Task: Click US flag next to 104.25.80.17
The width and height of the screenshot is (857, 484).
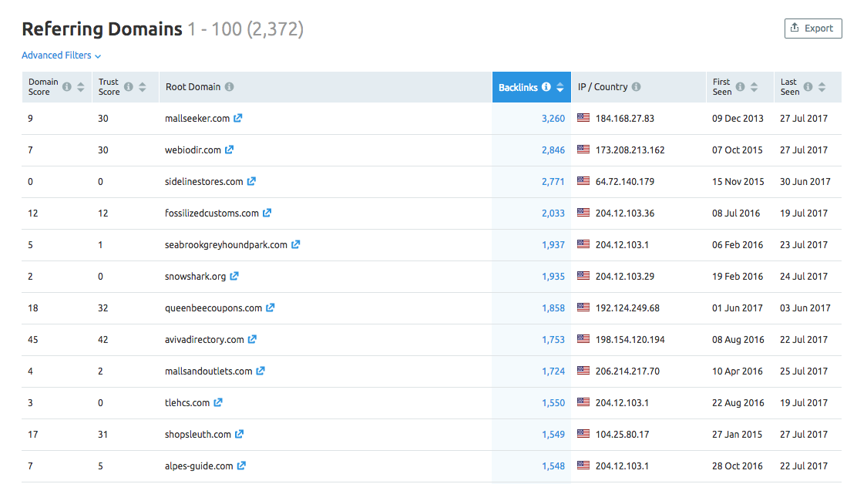Action: pos(583,434)
